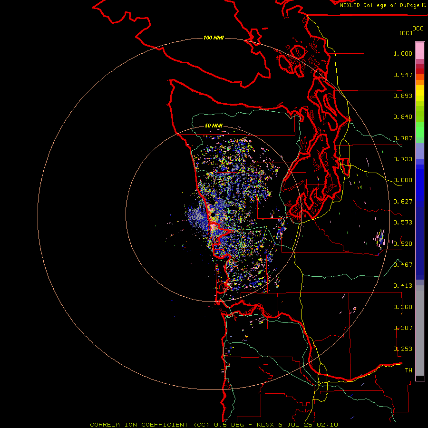Select the 0.520 scale value
428x428 pixels.
pyautogui.click(x=403, y=244)
